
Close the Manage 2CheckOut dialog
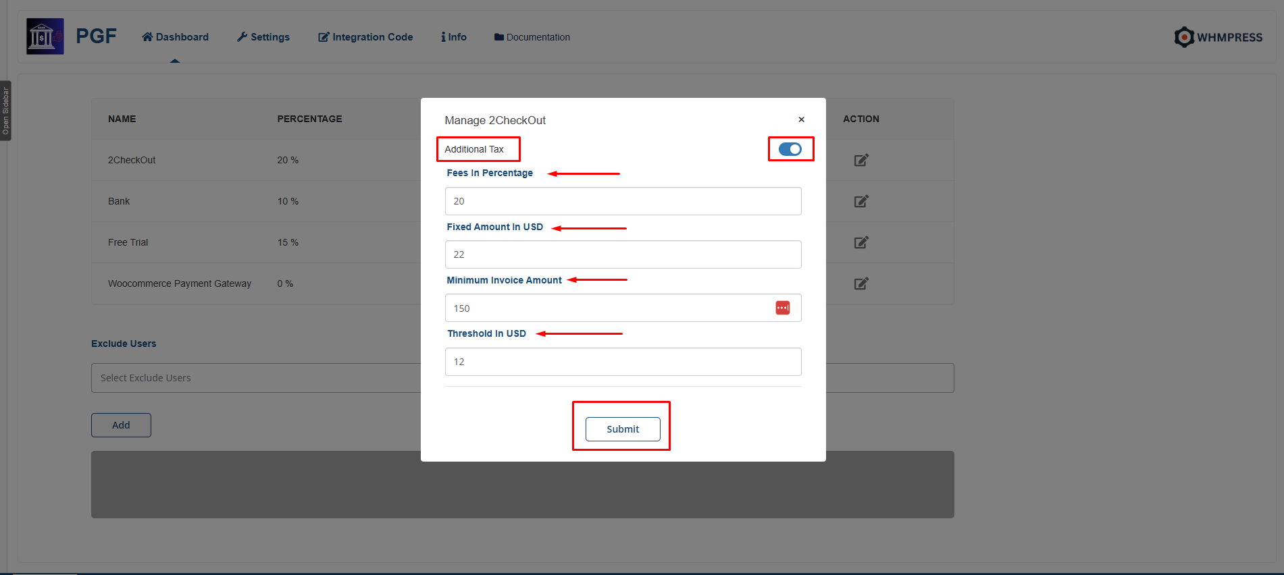(x=801, y=119)
